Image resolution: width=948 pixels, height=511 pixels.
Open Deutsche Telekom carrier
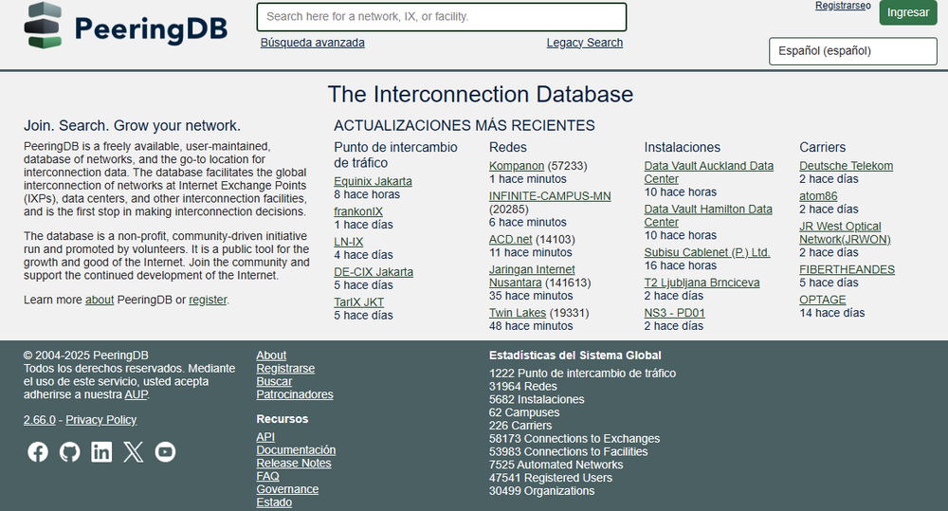[x=847, y=166]
